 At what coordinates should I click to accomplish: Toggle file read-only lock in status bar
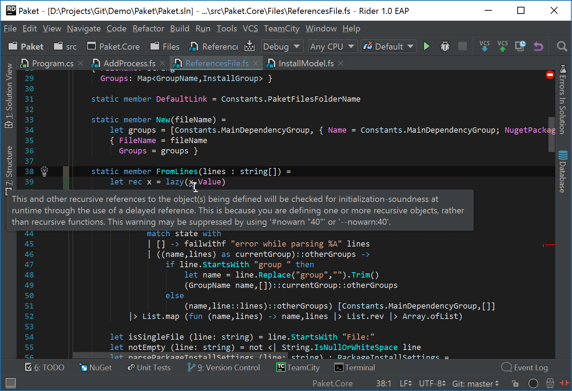coord(515,384)
